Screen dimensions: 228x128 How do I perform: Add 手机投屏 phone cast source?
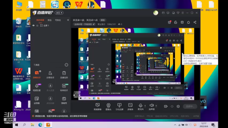(x=119, y=106)
